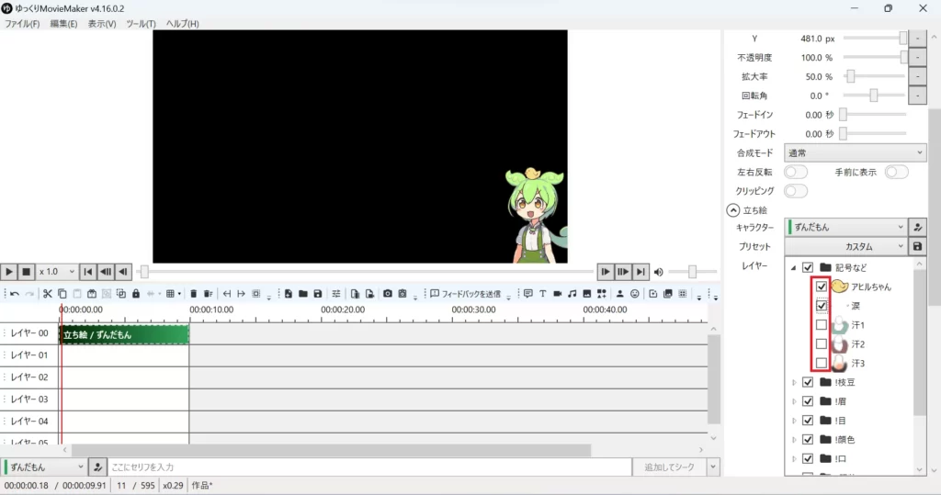941x495 pixels.
Task: Uncheck the 記号など folder checkbox
Action: coord(808,267)
